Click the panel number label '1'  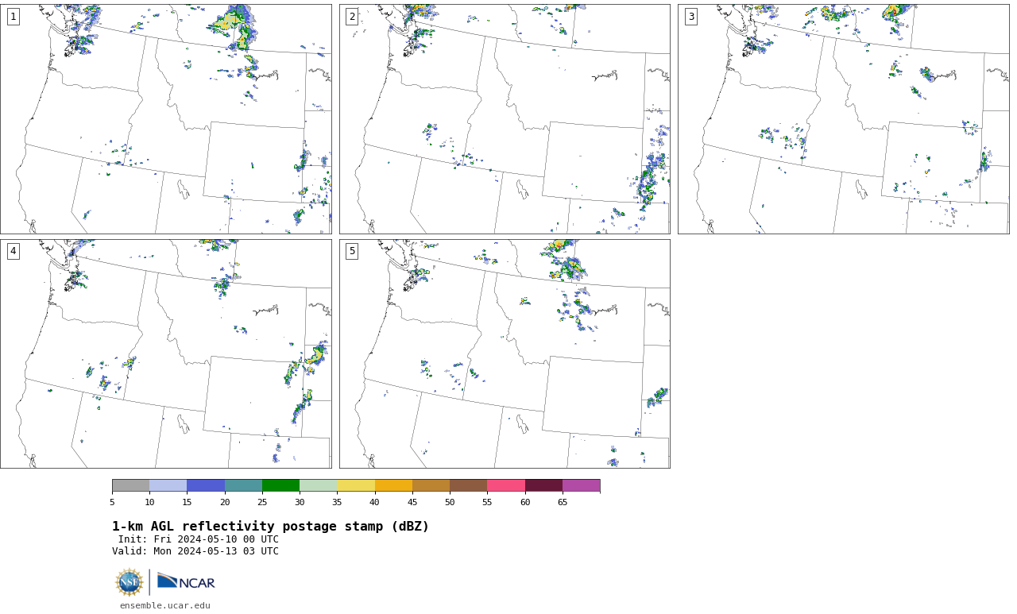click(14, 17)
